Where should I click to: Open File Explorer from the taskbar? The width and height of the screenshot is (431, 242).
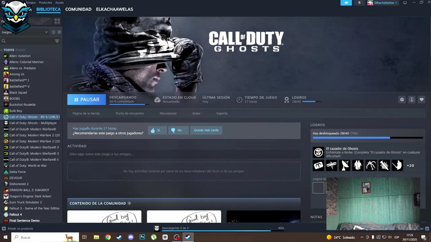[96, 237]
